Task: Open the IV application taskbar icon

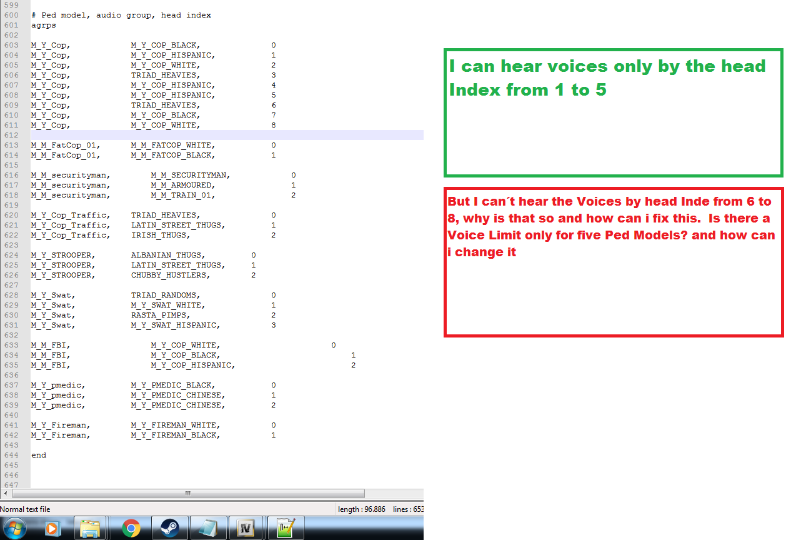Action: tap(246, 529)
